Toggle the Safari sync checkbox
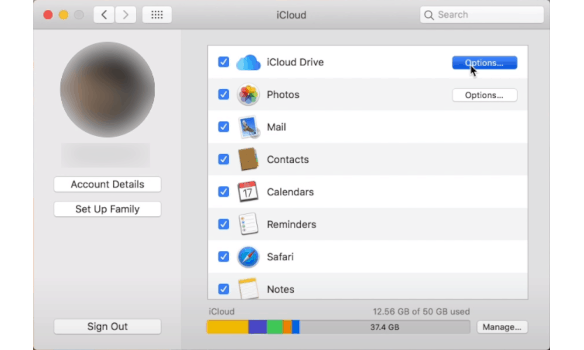 (x=223, y=257)
